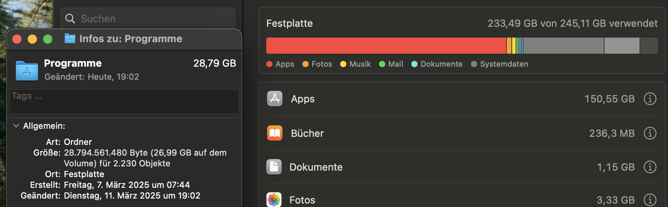Click the Suchen search field

tap(154, 19)
